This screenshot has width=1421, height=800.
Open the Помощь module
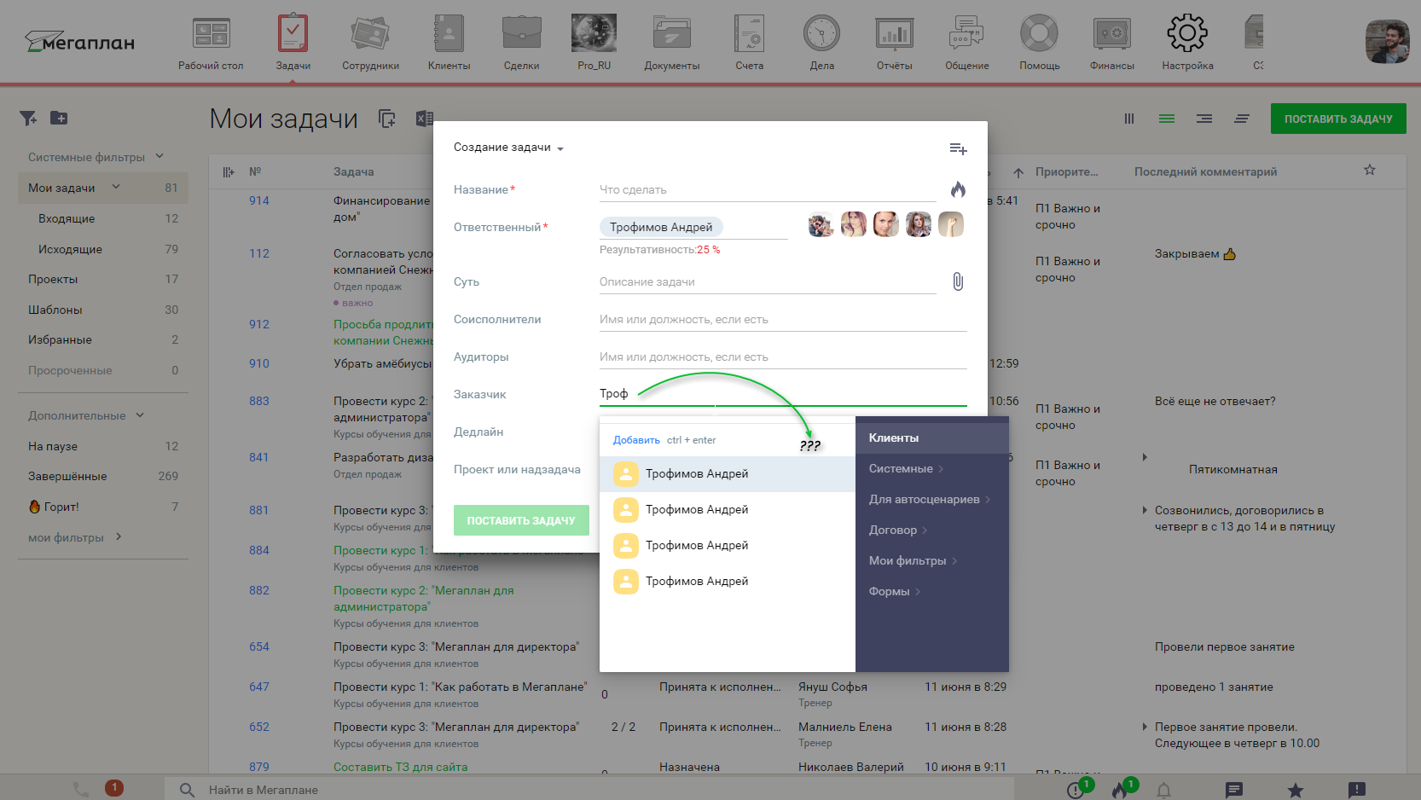(1039, 43)
